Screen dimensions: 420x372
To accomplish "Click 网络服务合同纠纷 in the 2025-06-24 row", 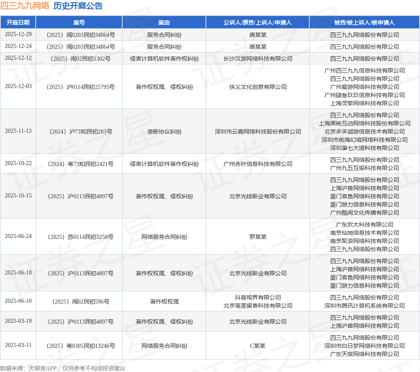I will pos(164,237).
